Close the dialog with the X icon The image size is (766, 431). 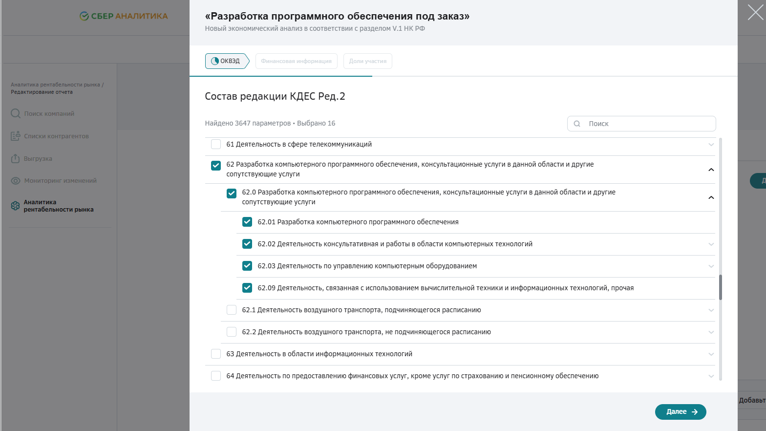(x=755, y=12)
